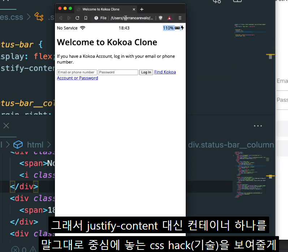The width and height of the screenshot is (288, 252).
Task: Click the Brave shields lion icon
Action: pyautogui.click(x=160, y=18)
